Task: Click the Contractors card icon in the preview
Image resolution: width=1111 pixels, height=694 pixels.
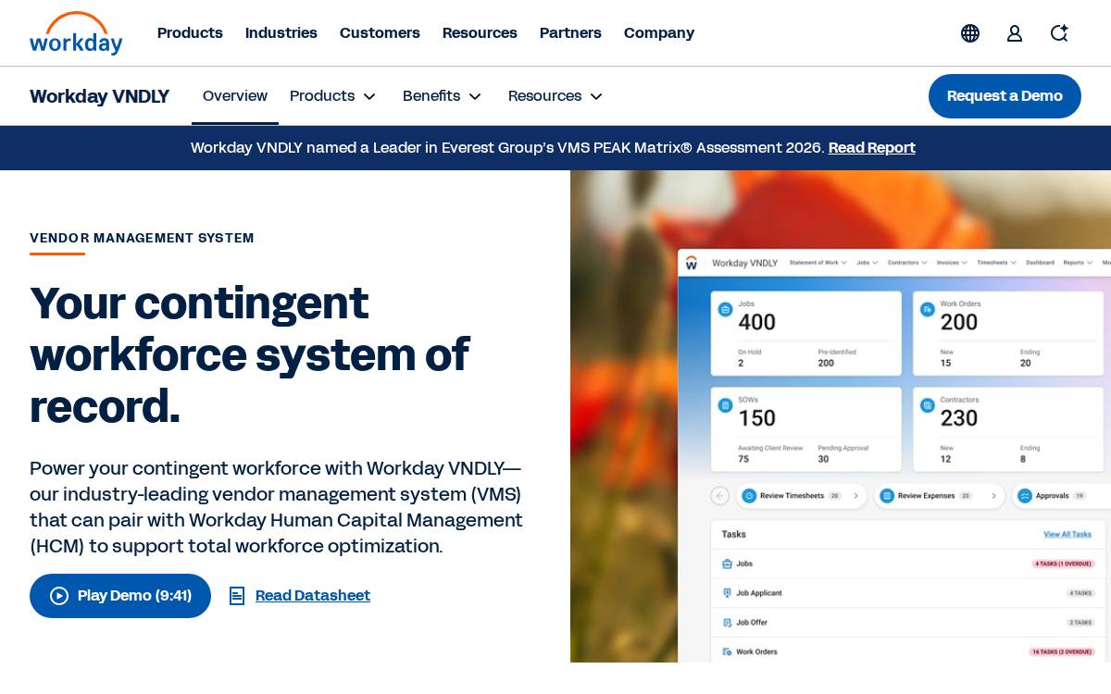Action: tap(928, 405)
